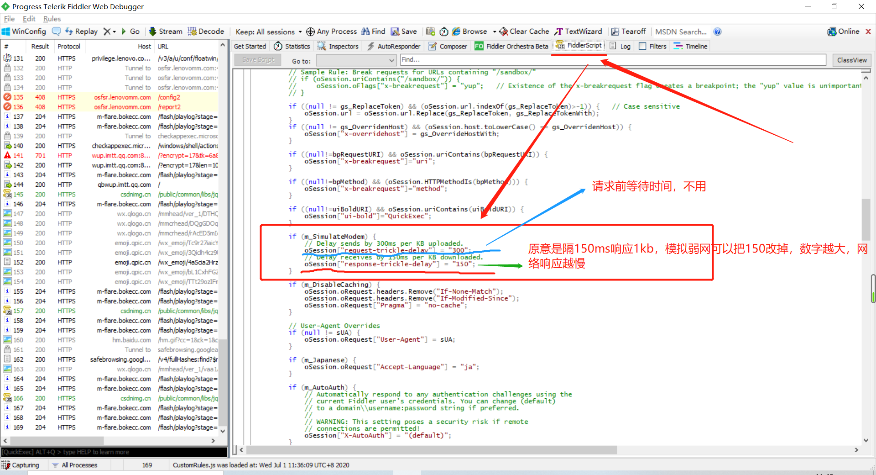Open the TextWizard tool

(578, 32)
